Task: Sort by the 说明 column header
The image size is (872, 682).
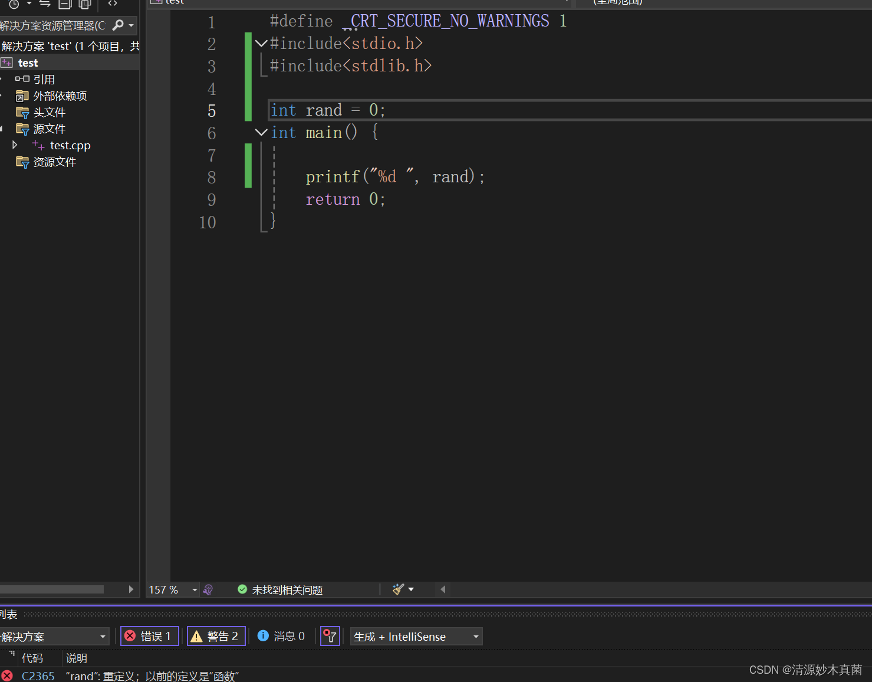Action: coord(77,658)
